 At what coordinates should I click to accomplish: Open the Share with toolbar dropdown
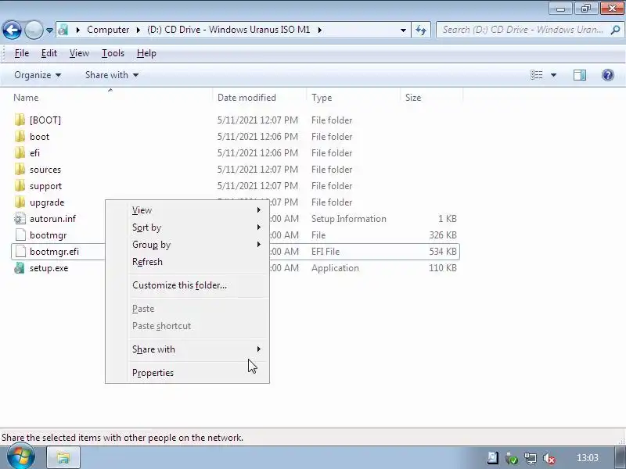click(x=112, y=75)
